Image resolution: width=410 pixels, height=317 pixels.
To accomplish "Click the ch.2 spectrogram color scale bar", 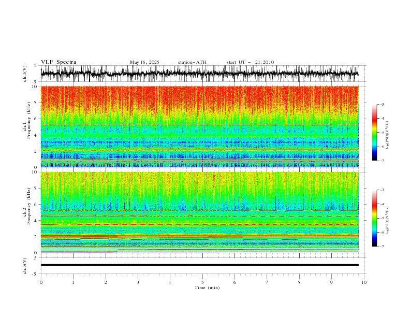I will click(374, 218).
